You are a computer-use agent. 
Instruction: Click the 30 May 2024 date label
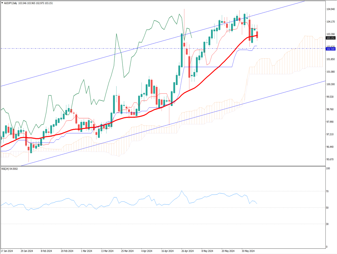pos(248,251)
